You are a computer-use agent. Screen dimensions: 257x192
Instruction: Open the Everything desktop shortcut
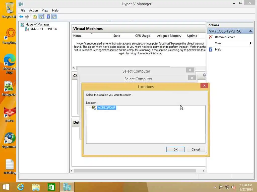point(10,36)
